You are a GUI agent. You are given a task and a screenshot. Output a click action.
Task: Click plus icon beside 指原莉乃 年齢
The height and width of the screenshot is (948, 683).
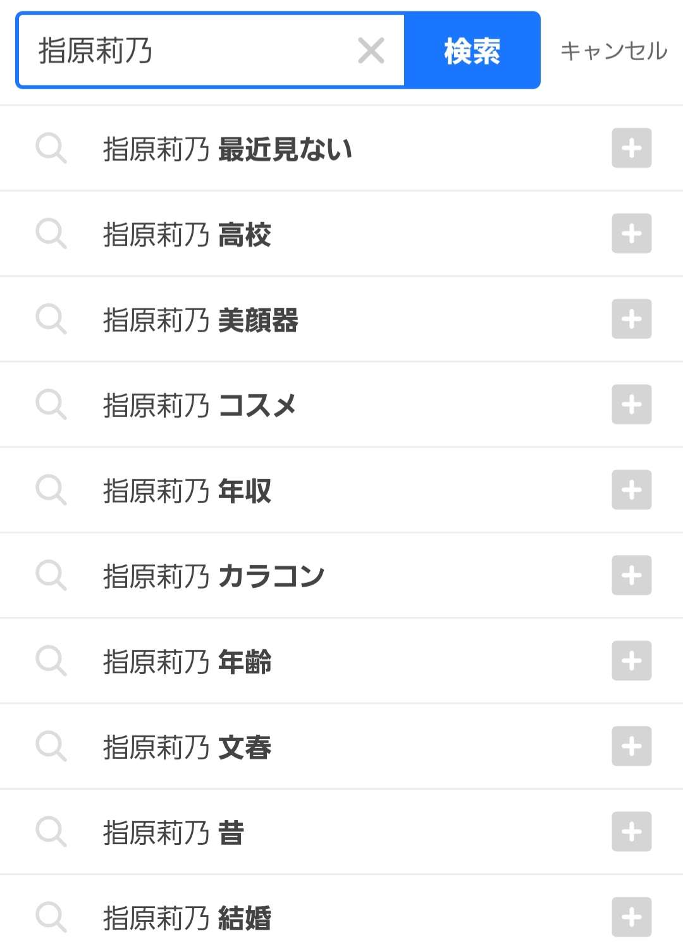pyautogui.click(x=631, y=661)
